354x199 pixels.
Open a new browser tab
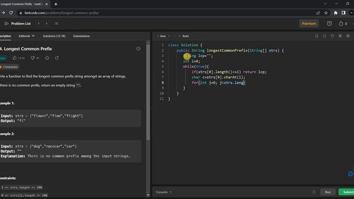coord(56,4)
